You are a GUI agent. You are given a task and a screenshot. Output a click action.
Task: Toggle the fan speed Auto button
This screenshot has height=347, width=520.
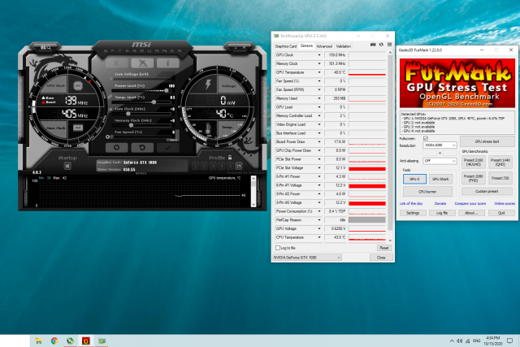173,140
